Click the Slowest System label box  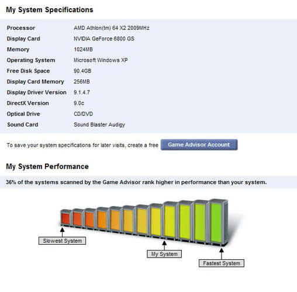click(x=62, y=241)
